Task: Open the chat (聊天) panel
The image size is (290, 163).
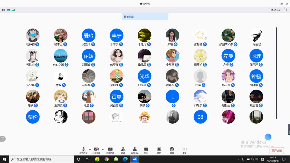Action: [146, 150]
